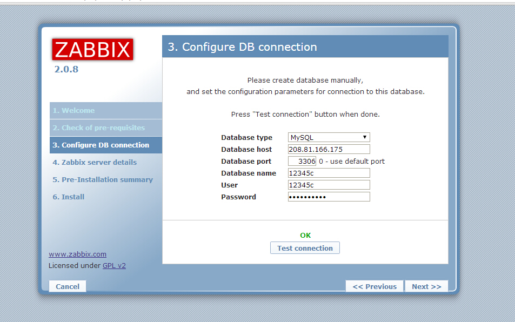Focus the Database name field
This screenshot has width=515, height=322.
(x=329, y=173)
